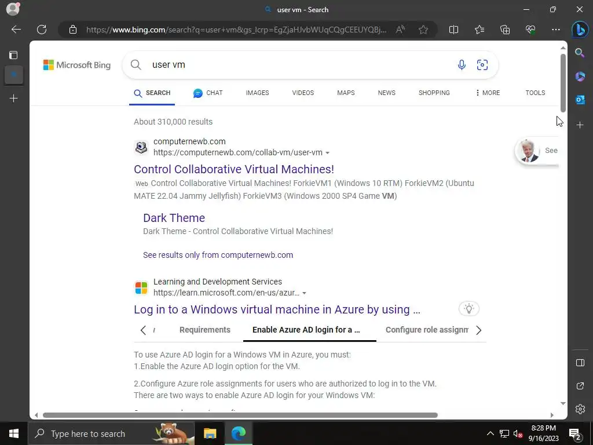This screenshot has height=445, width=593.
Task: Click Microsoft Edge taskbar icon
Action: coord(238,433)
